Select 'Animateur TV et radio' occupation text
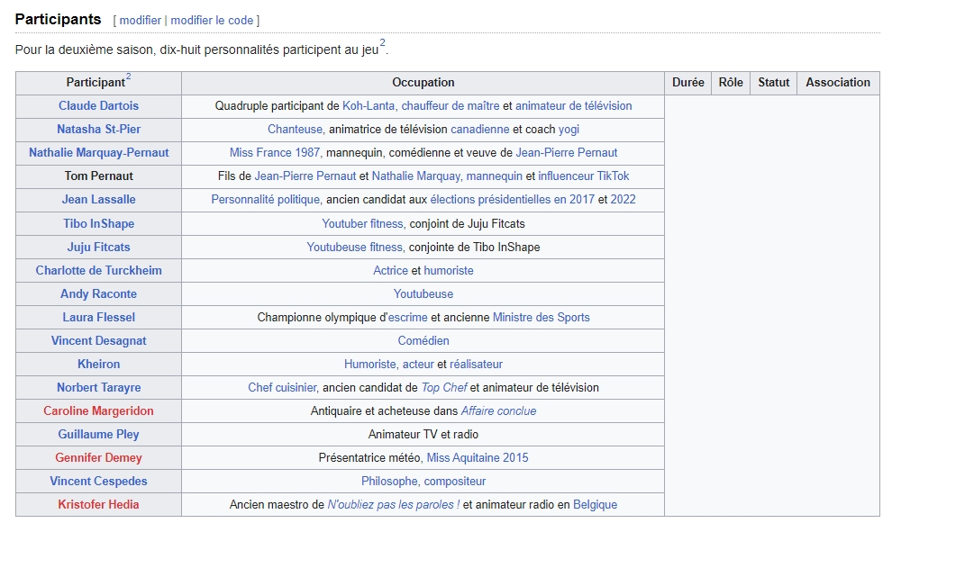 click(423, 435)
